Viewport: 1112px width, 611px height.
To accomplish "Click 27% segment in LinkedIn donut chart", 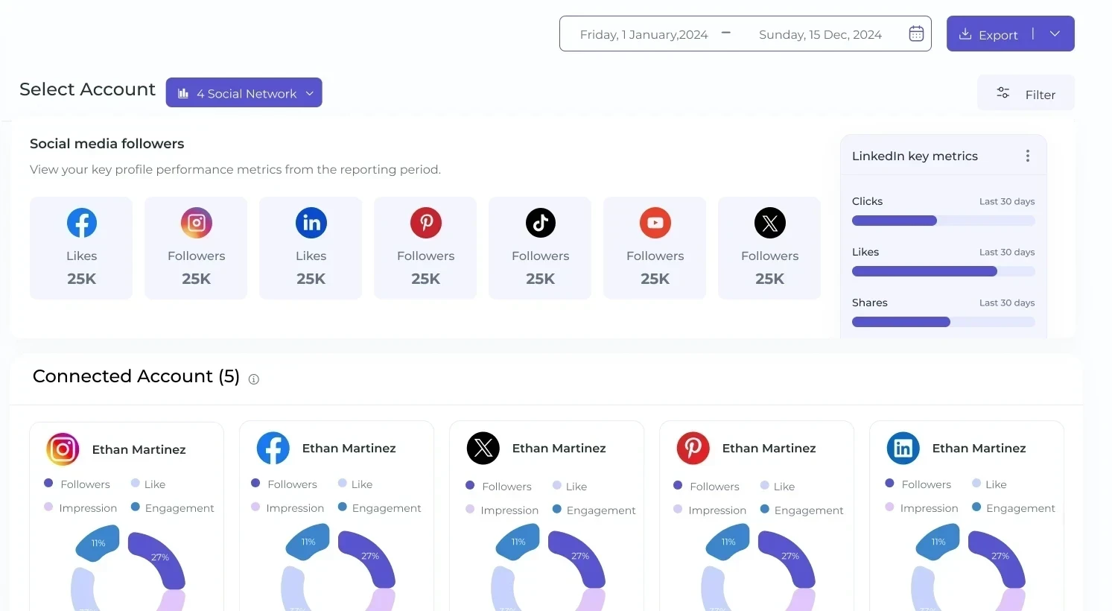I will [997, 559].
